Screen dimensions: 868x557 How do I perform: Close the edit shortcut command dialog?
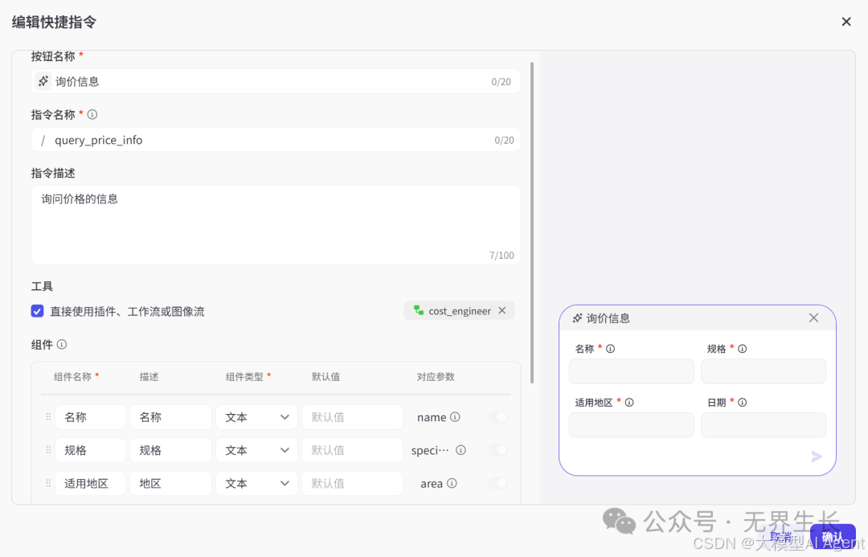[845, 22]
